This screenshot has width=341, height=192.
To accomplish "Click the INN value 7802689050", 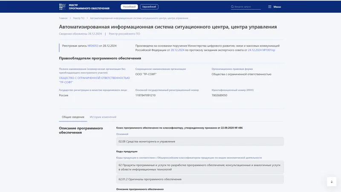I will pyautogui.click(x=220, y=95).
